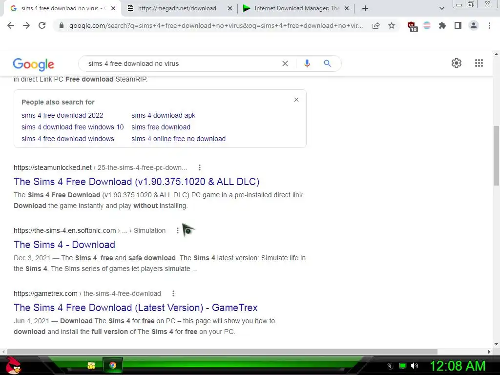
Task: Open the volume speaker tray icon
Action: 415,366
